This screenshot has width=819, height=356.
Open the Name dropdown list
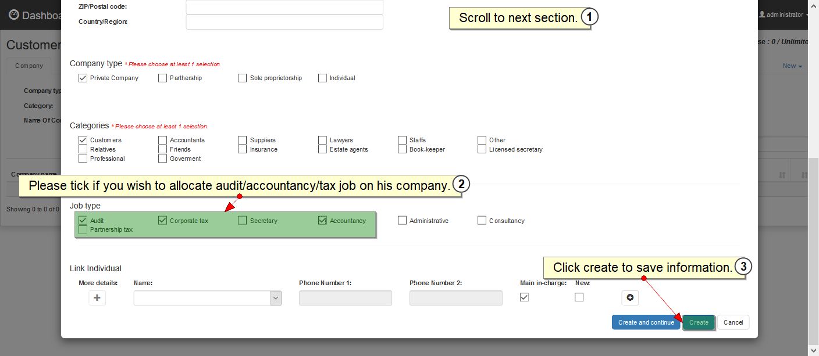point(276,298)
